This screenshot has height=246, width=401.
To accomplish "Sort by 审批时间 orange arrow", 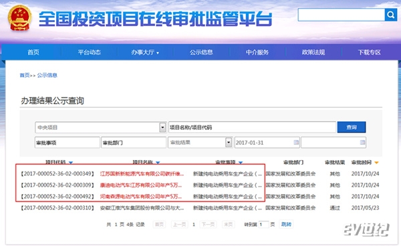I will (x=376, y=163).
